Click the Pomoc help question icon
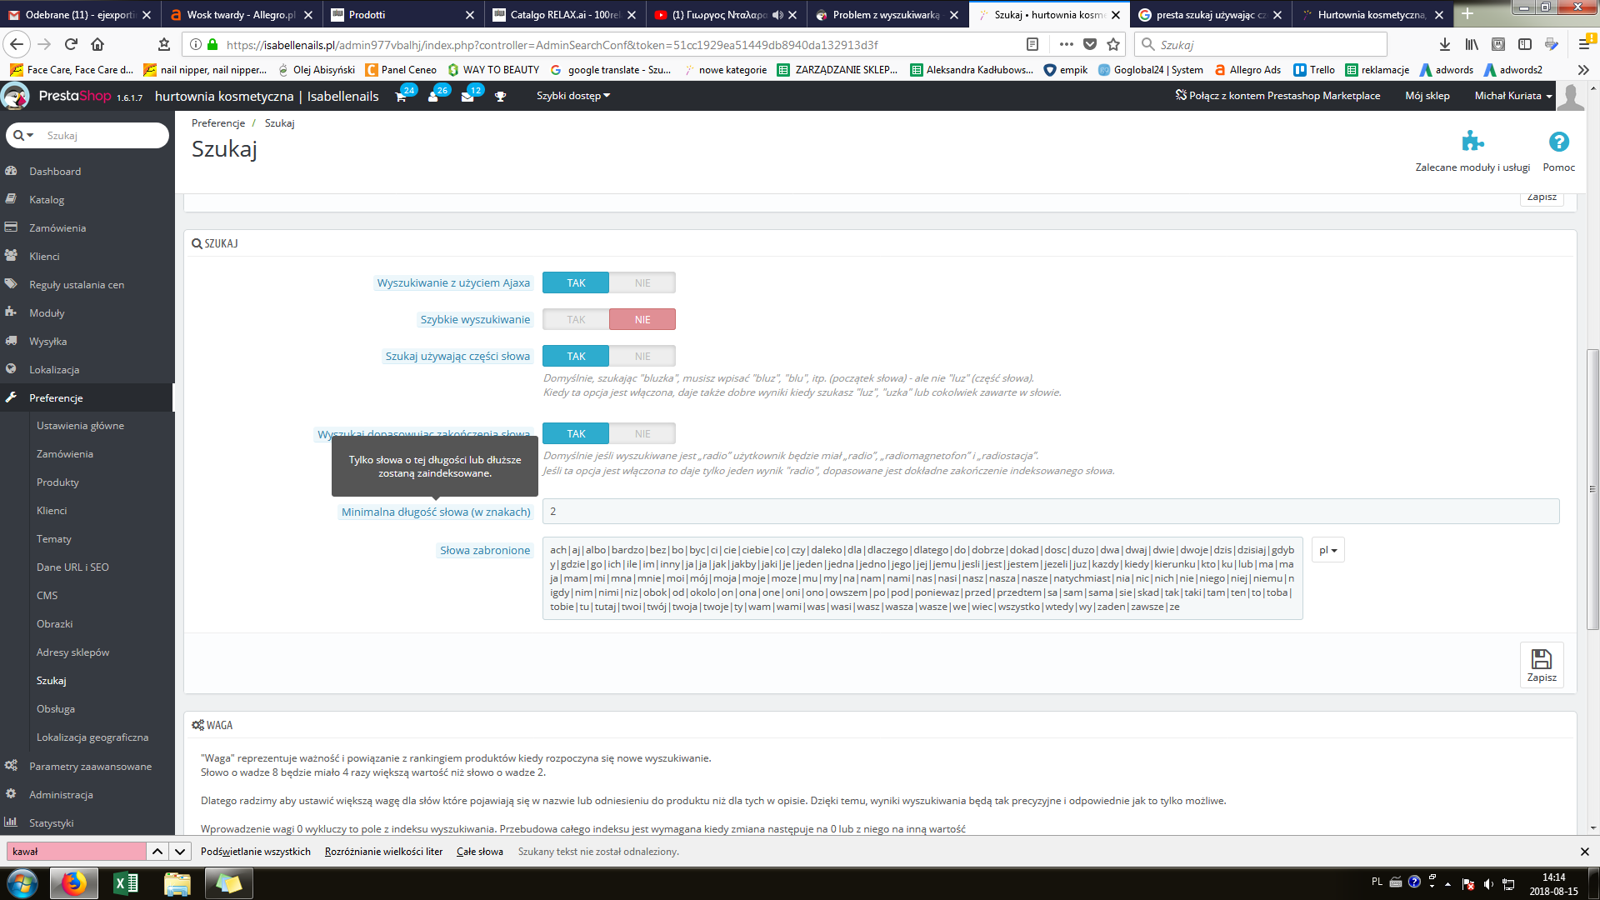This screenshot has height=900, width=1600. tap(1558, 142)
